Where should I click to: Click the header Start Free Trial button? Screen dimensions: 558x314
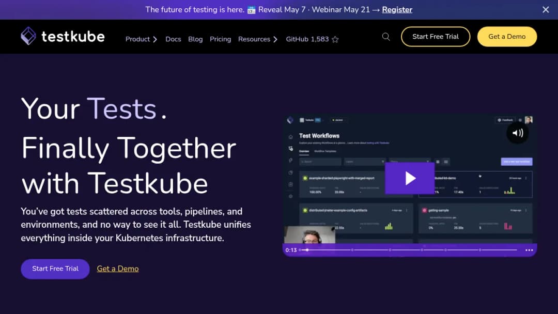pyautogui.click(x=436, y=37)
